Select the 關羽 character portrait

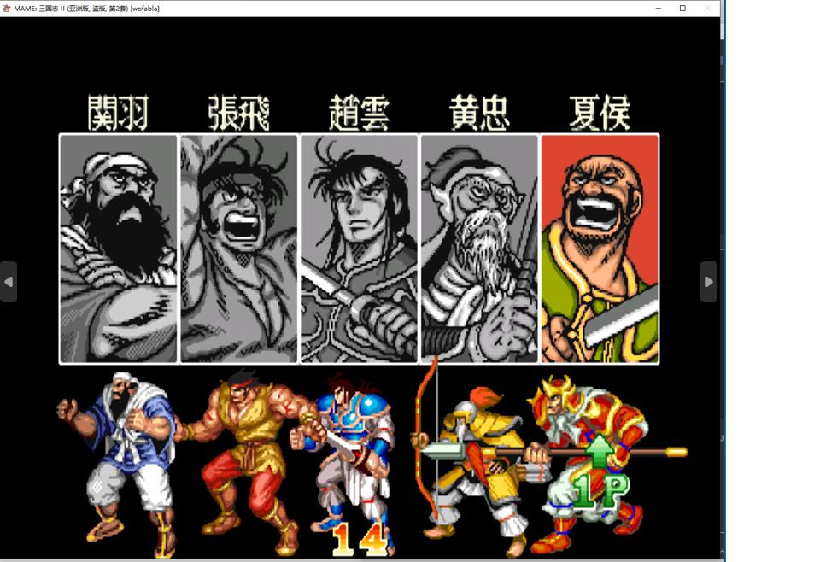119,249
